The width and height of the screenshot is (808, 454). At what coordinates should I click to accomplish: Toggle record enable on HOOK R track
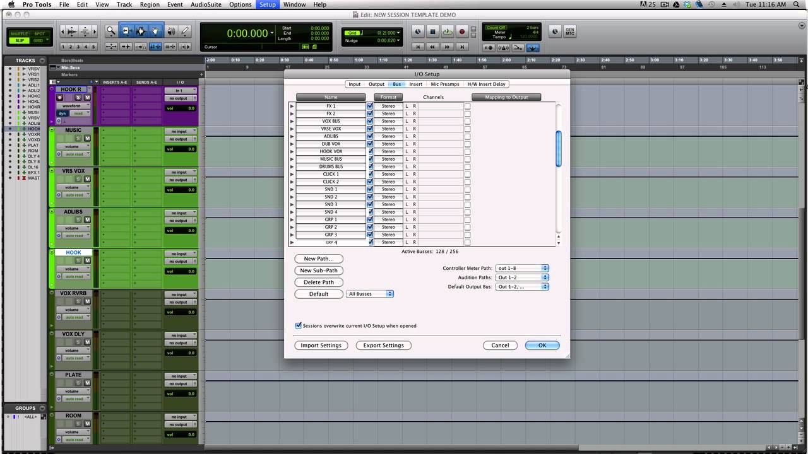[x=60, y=98]
